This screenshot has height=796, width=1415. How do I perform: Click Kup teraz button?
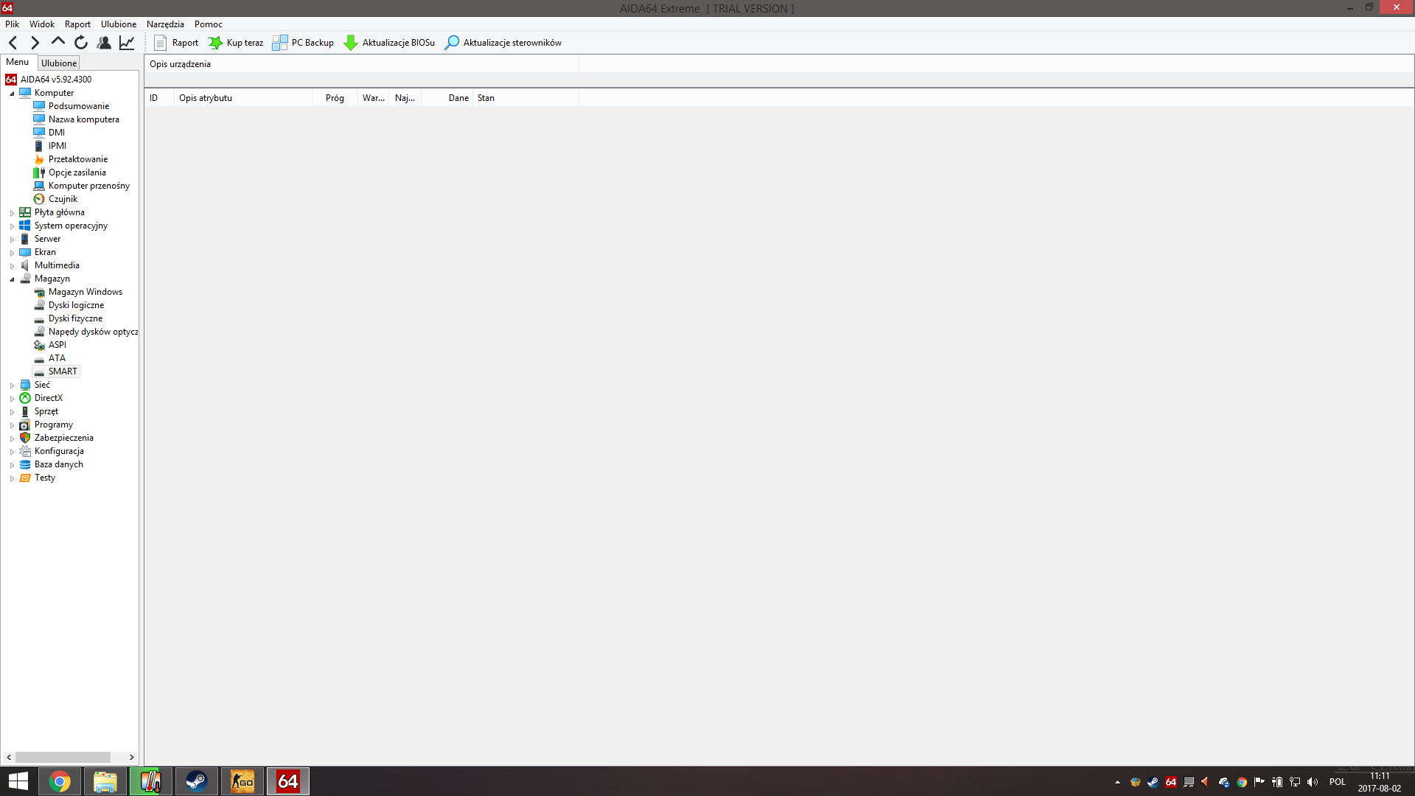click(236, 43)
